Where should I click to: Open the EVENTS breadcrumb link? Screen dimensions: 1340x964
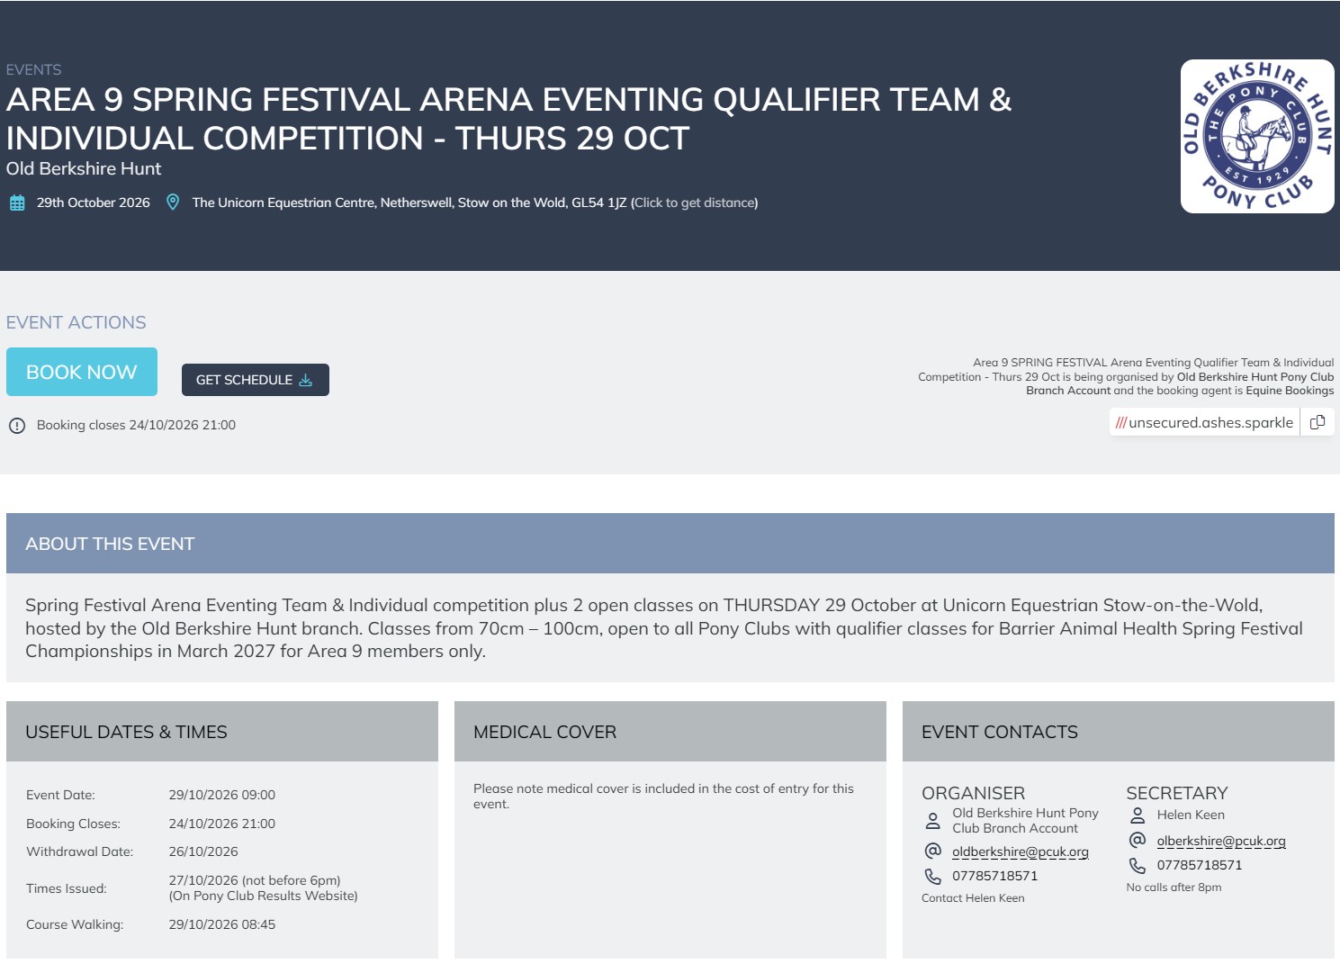click(x=34, y=70)
